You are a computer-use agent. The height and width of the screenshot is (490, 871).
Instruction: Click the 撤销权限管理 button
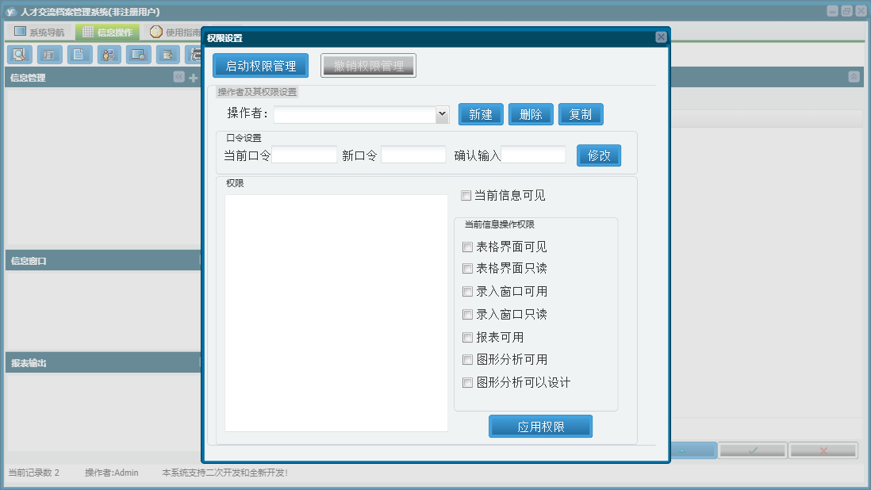pyautogui.click(x=368, y=66)
